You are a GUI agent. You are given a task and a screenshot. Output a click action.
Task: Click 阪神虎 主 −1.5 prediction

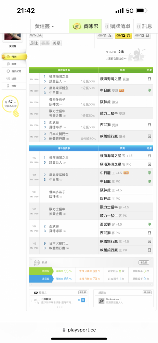click(x=111, y=190)
